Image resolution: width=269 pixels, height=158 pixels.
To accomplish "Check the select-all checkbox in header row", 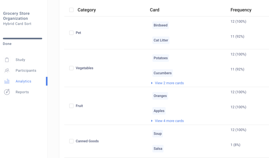I will coord(71,10).
